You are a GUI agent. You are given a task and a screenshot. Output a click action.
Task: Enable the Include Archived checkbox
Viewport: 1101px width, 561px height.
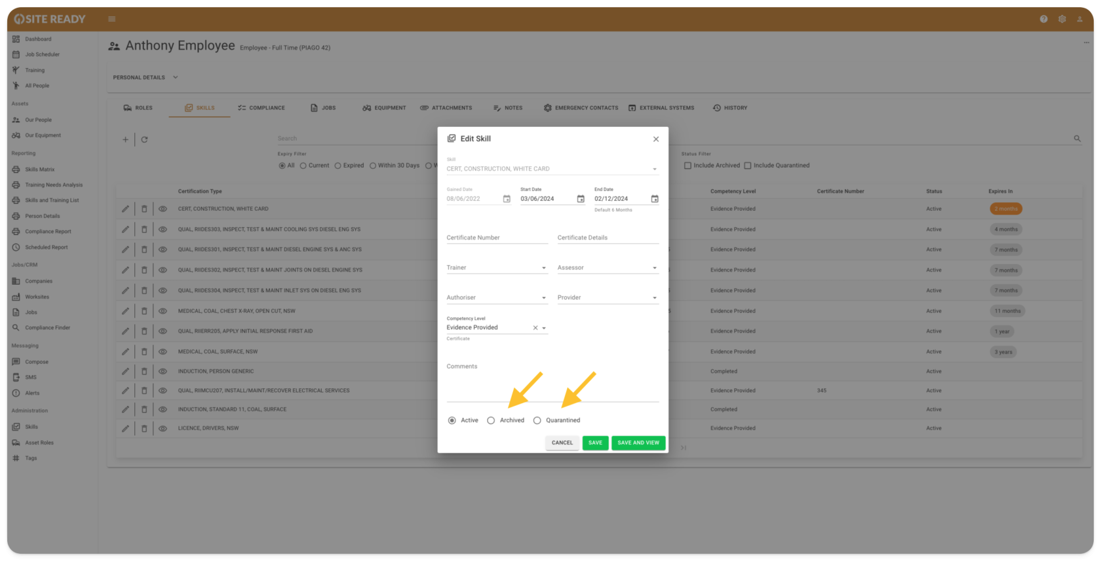coord(687,166)
